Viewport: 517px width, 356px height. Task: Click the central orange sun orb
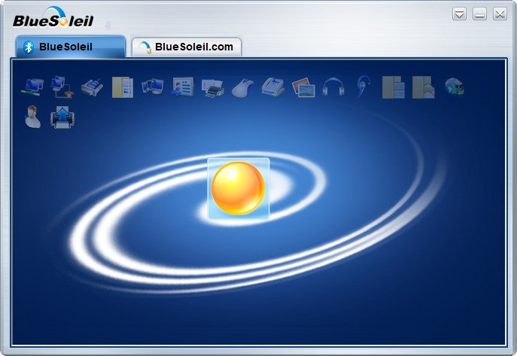click(x=238, y=189)
